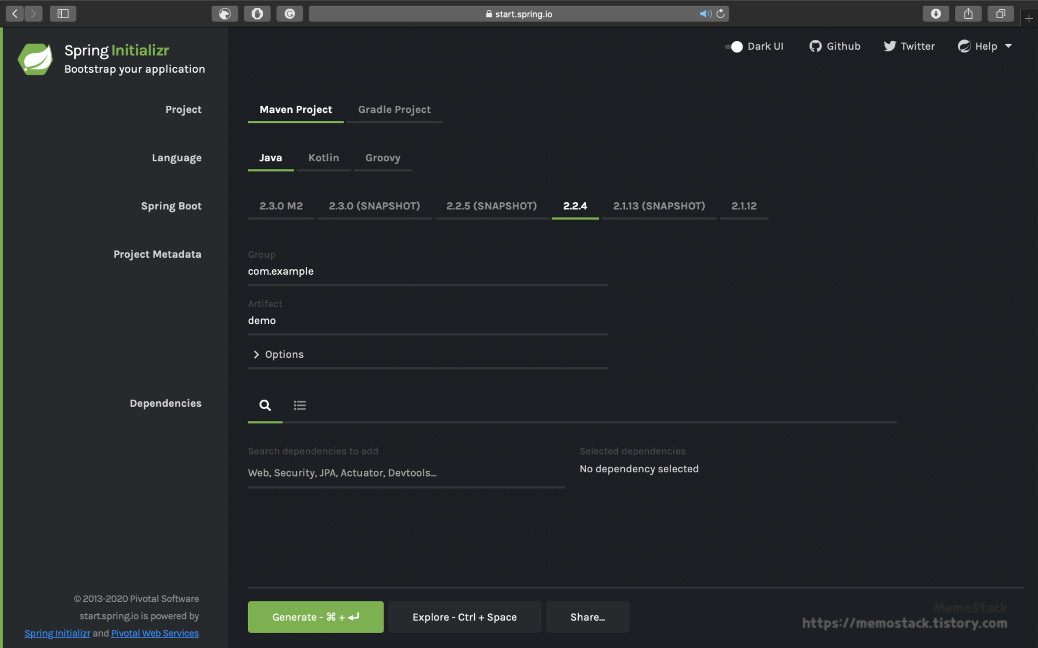The height and width of the screenshot is (648, 1038).
Task: Open the Help dropdown menu
Action: (985, 46)
